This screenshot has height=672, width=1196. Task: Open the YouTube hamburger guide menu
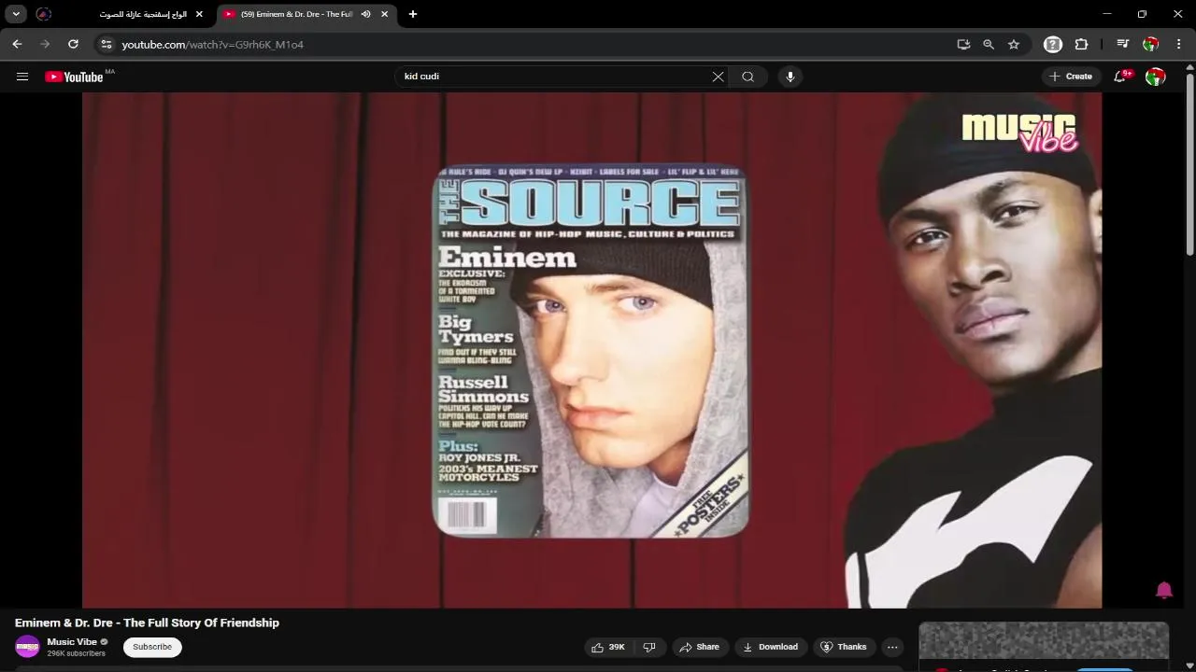pos(22,77)
